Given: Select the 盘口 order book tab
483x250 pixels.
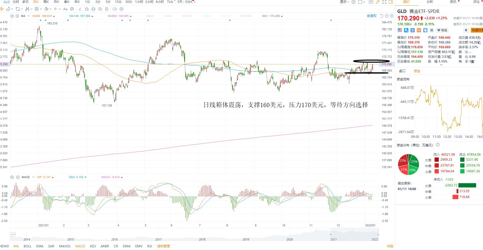Looking at the screenshot, I should coord(402,71).
